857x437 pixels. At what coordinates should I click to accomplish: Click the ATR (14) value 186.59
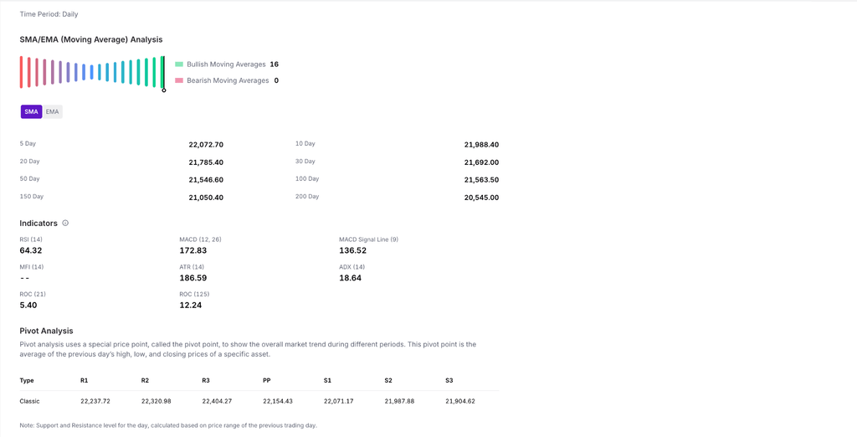coord(192,278)
